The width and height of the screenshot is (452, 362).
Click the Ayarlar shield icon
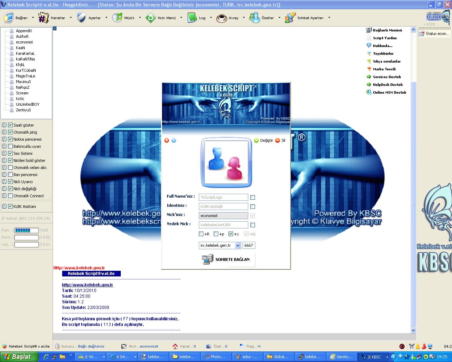click(x=81, y=18)
